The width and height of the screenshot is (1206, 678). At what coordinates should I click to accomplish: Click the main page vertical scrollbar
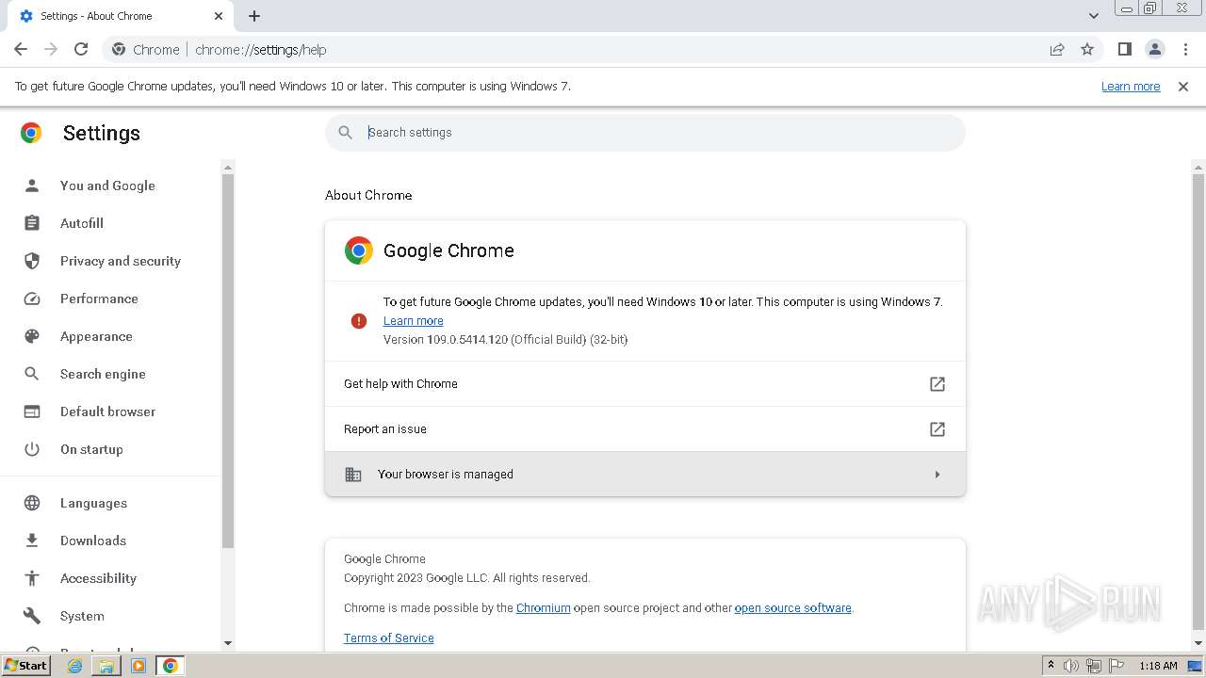click(x=1198, y=400)
